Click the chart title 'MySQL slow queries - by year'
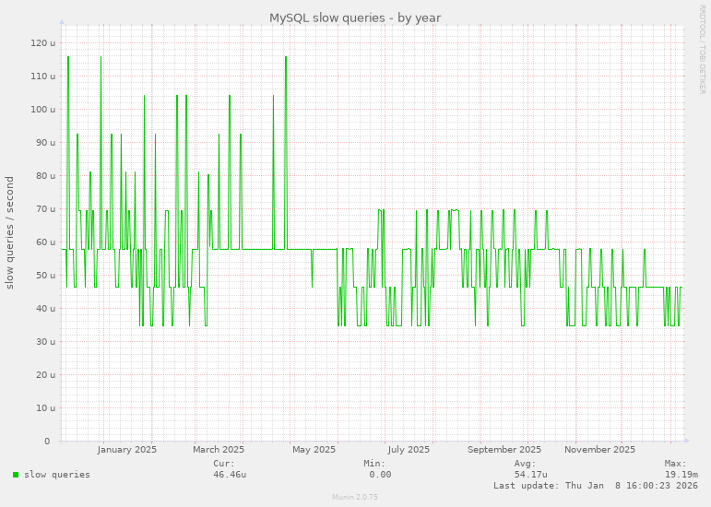This screenshot has width=711, height=507. 355,18
